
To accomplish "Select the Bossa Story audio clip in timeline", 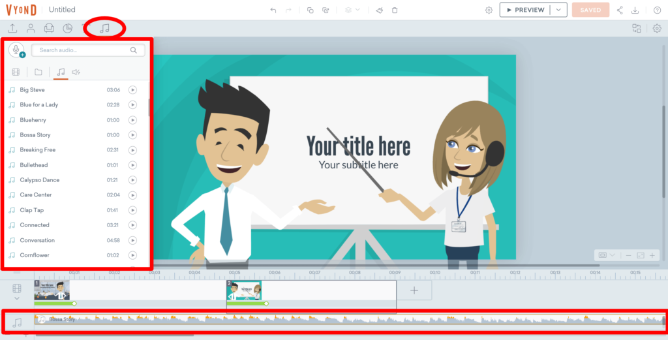I will pos(350,320).
